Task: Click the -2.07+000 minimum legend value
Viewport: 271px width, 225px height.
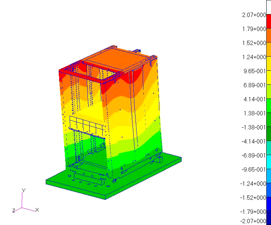Action: [253, 221]
